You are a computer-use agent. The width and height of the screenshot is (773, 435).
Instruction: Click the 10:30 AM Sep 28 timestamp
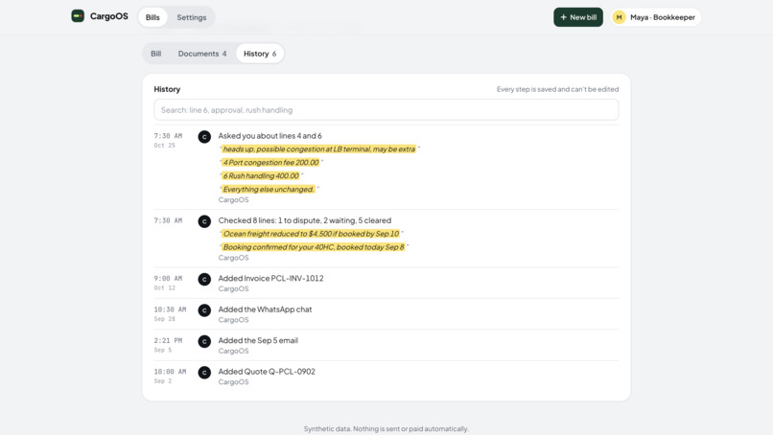pos(170,314)
